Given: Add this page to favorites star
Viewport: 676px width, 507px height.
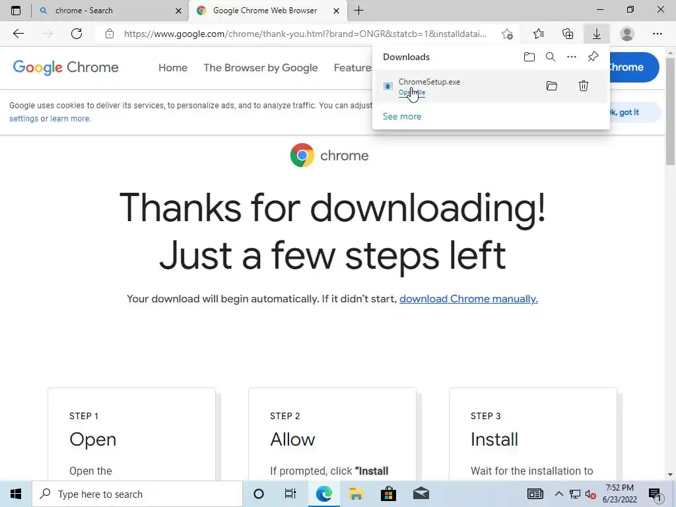Looking at the screenshot, I should pyautogui.click(x=508, y=34).
